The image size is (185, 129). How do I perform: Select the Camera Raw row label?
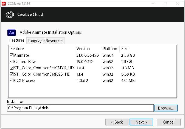pos(25,62)
